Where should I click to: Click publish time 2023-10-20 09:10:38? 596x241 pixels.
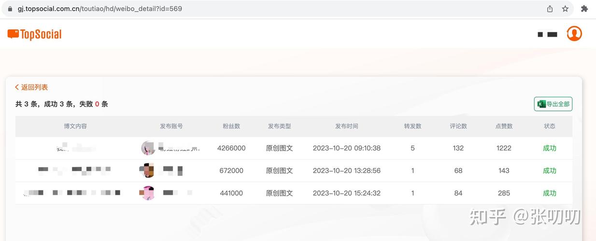click(x=347, y=148)
